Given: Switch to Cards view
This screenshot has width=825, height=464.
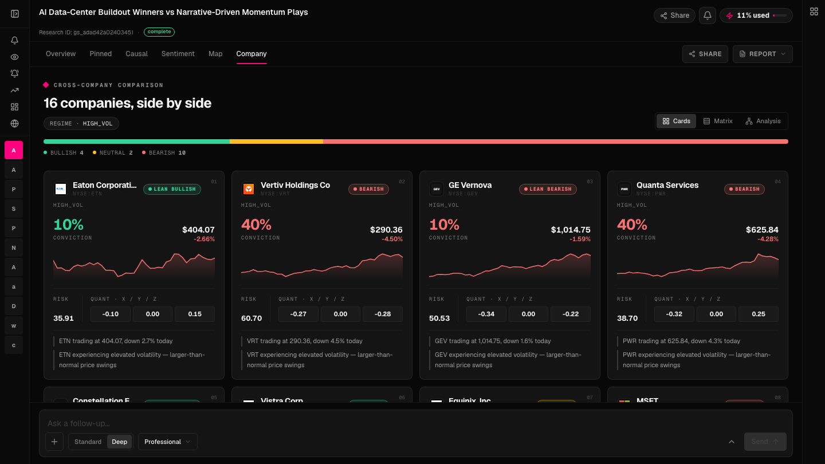Looking at the screenshot, I should tap(677, 121).
